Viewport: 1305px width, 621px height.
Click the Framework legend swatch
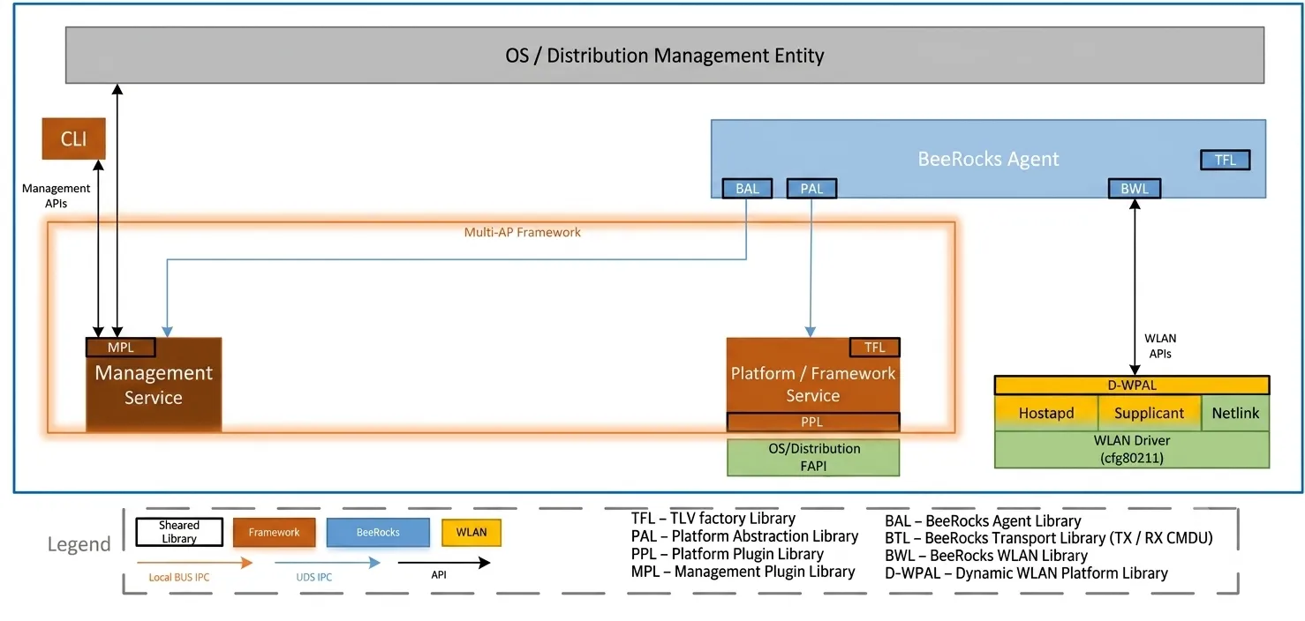(x=274, y=533)
